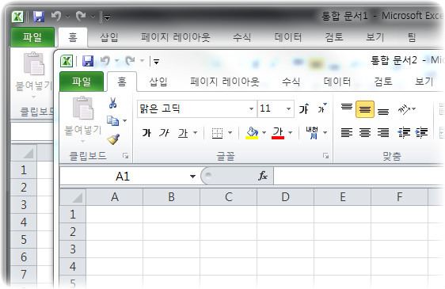
Task: Click Save icon in 통합 문서1 background window
Action: tap(39, 17)
